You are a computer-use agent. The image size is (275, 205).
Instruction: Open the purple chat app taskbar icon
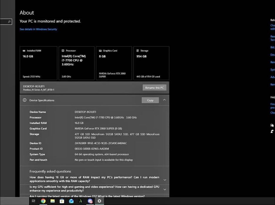tap(90, 201)
